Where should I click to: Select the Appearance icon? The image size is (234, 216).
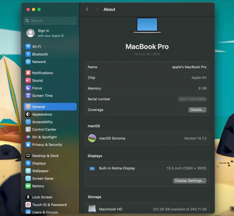28,114
